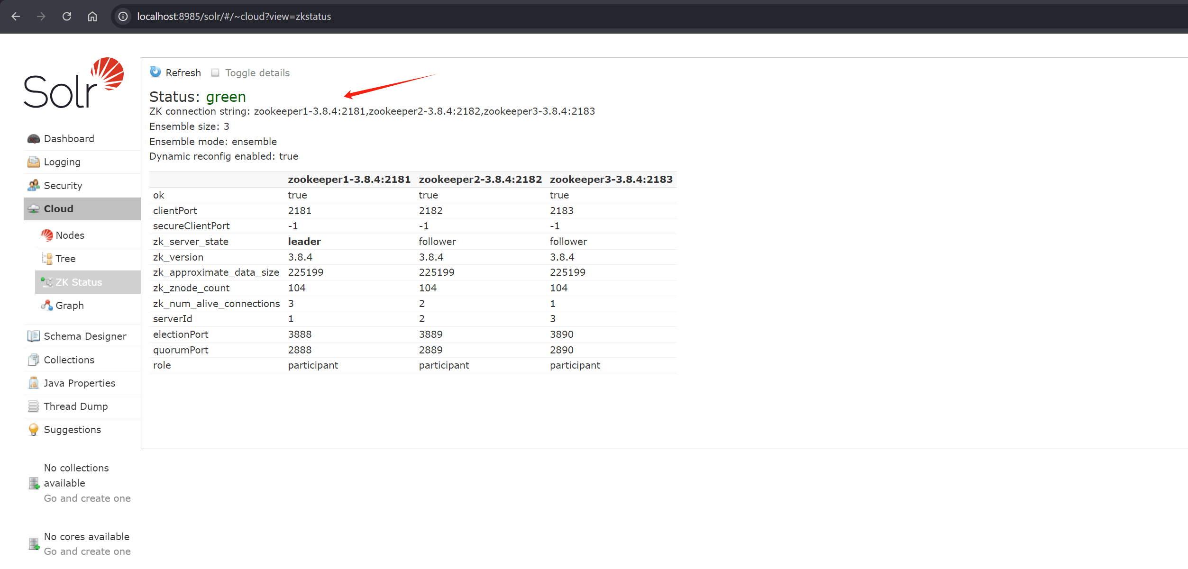Click the Graph icon under Cloud
Screen dimensions: 1188x569
(x=47, y=306)
